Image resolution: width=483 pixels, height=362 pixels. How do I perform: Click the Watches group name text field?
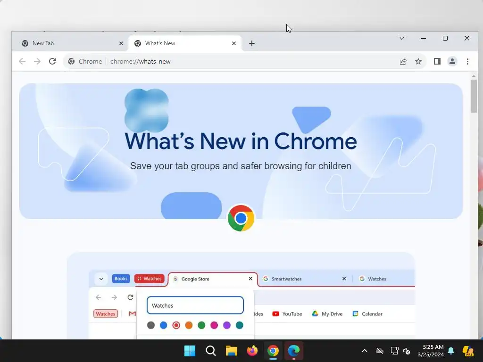tap(195, 305)
